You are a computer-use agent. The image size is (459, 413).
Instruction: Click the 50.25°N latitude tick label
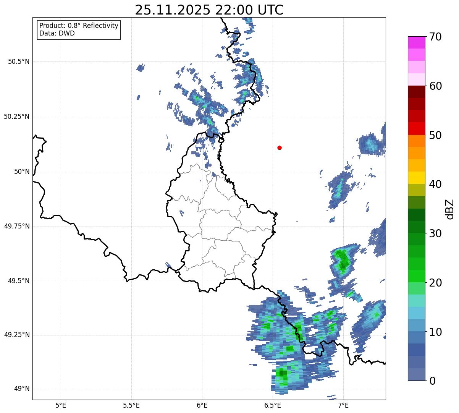(16, 117)
